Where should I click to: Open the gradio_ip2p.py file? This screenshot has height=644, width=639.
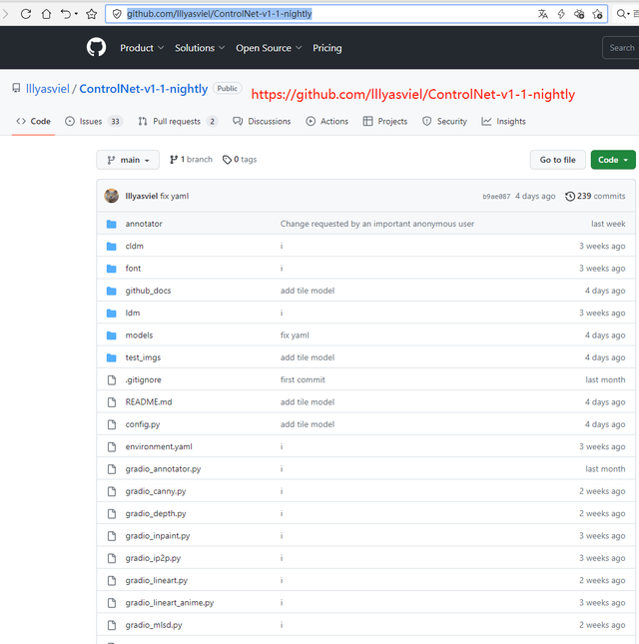coord(153,558)
